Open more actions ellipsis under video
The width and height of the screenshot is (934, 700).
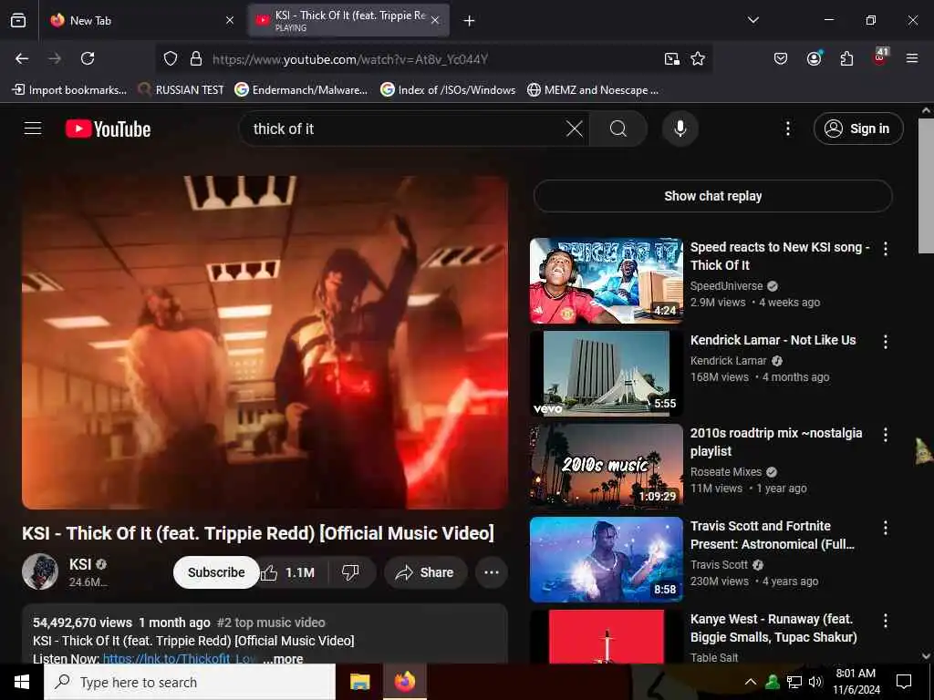[492, 572]
